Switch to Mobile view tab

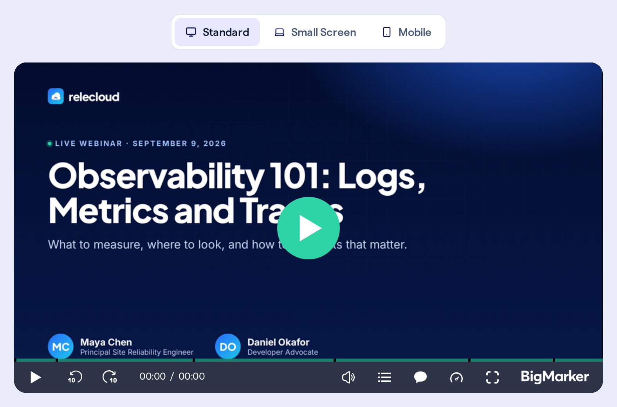[407, 32]
